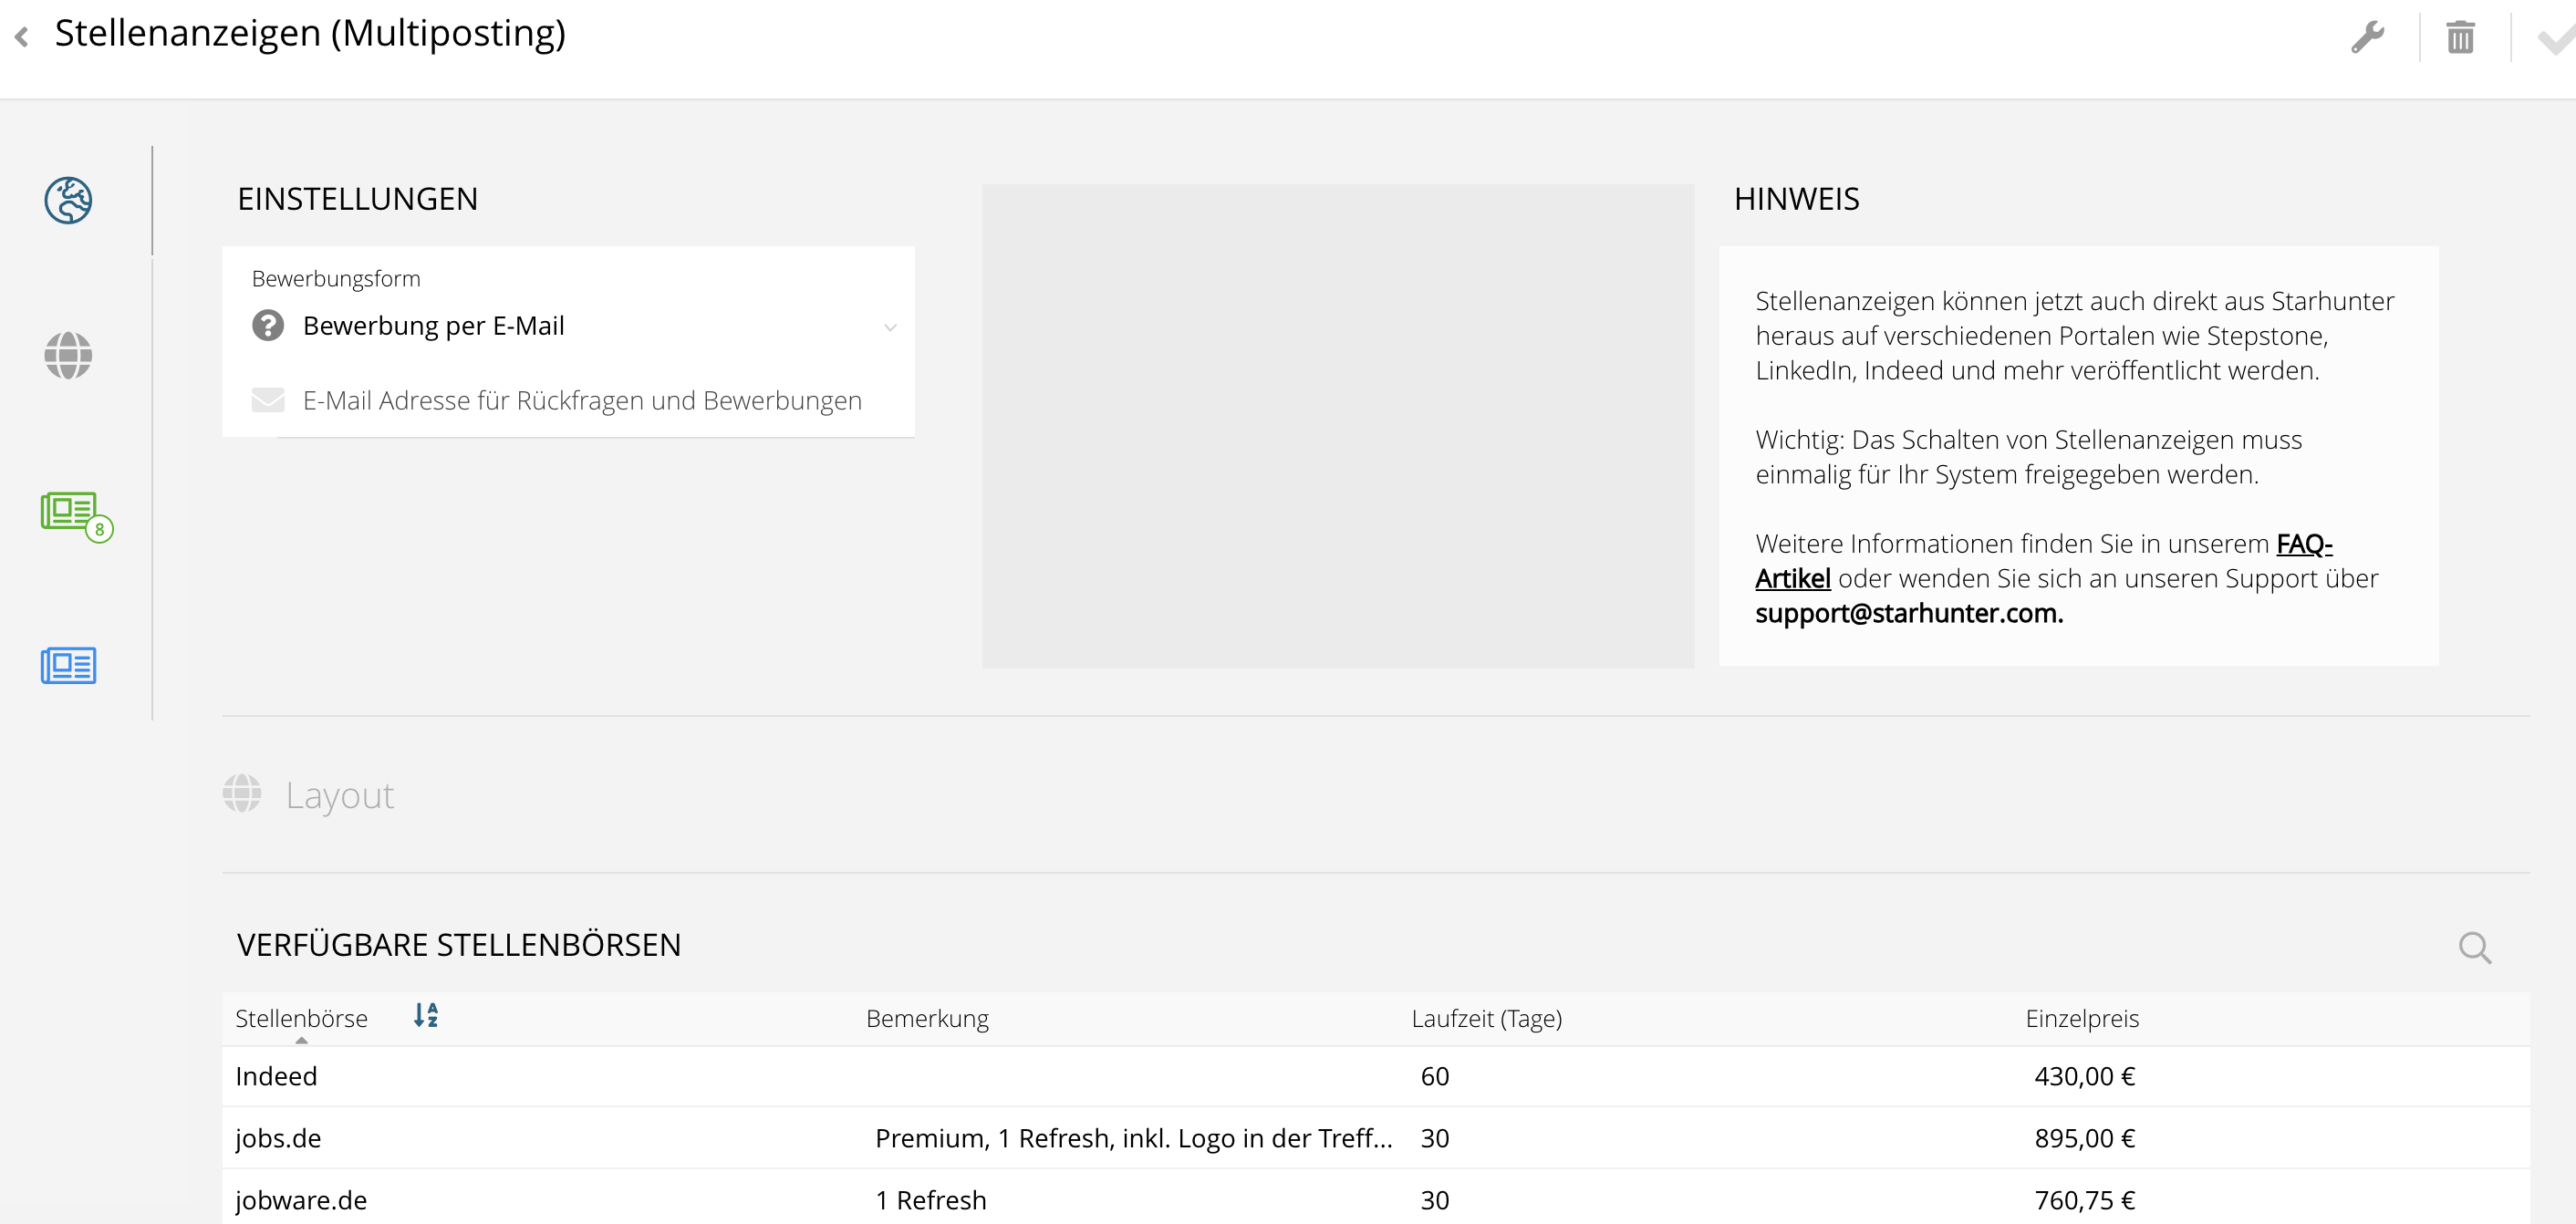
Task: Select the blue globe sidebar icon
Action: click(68, 200)
